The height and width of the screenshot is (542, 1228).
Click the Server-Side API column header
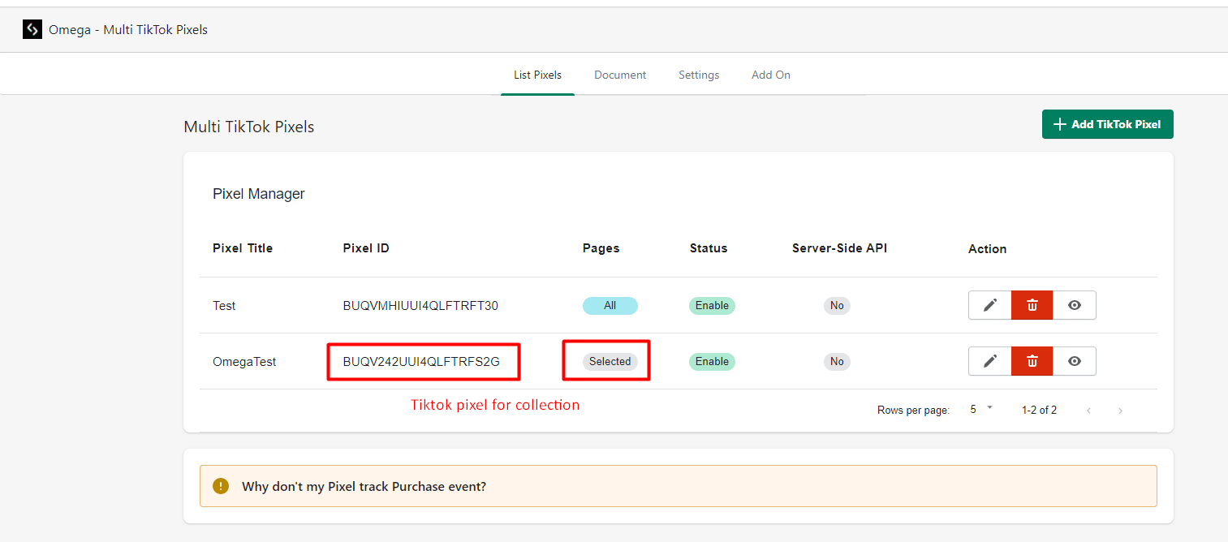pyautogui.click(x=840, y=248)
